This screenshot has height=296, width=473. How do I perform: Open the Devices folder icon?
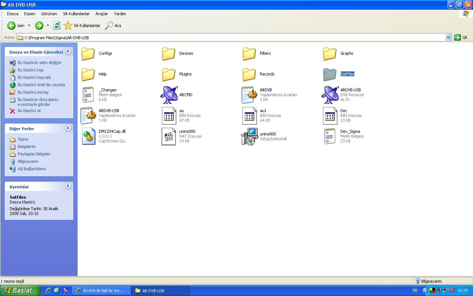click(x=169, y=54)
